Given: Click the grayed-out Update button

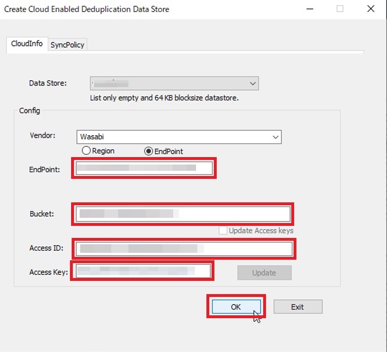Looking at the screenshot, I should click(x=264, y=273).
